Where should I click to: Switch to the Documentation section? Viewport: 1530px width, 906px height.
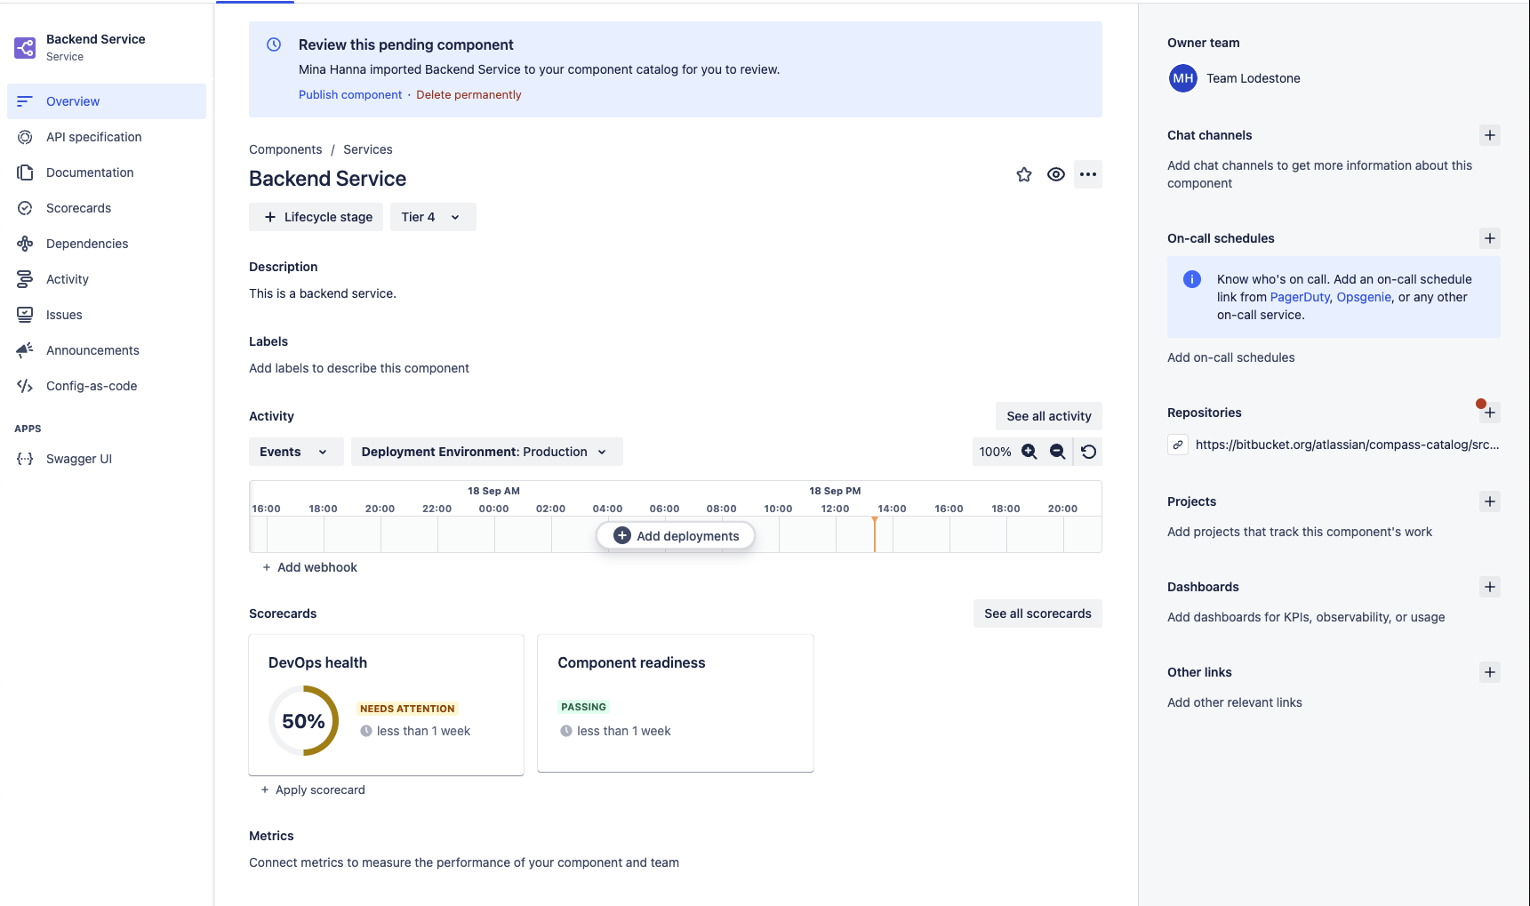(90, 172)
